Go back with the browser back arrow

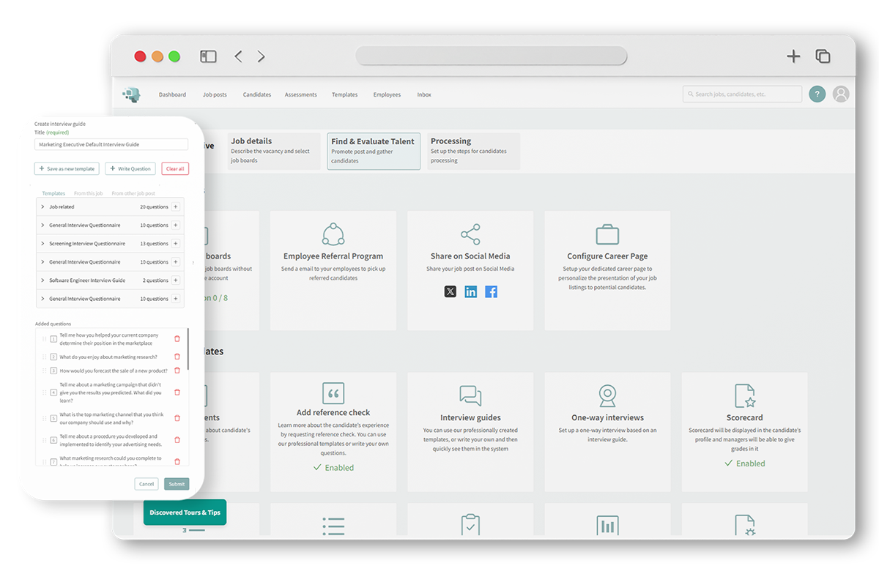(238, 56)
